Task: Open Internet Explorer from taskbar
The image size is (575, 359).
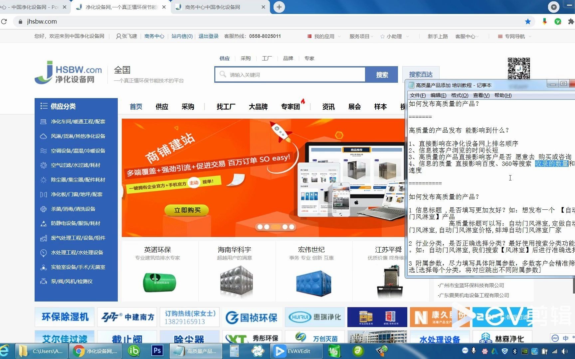Action: (x=5, y=351)
